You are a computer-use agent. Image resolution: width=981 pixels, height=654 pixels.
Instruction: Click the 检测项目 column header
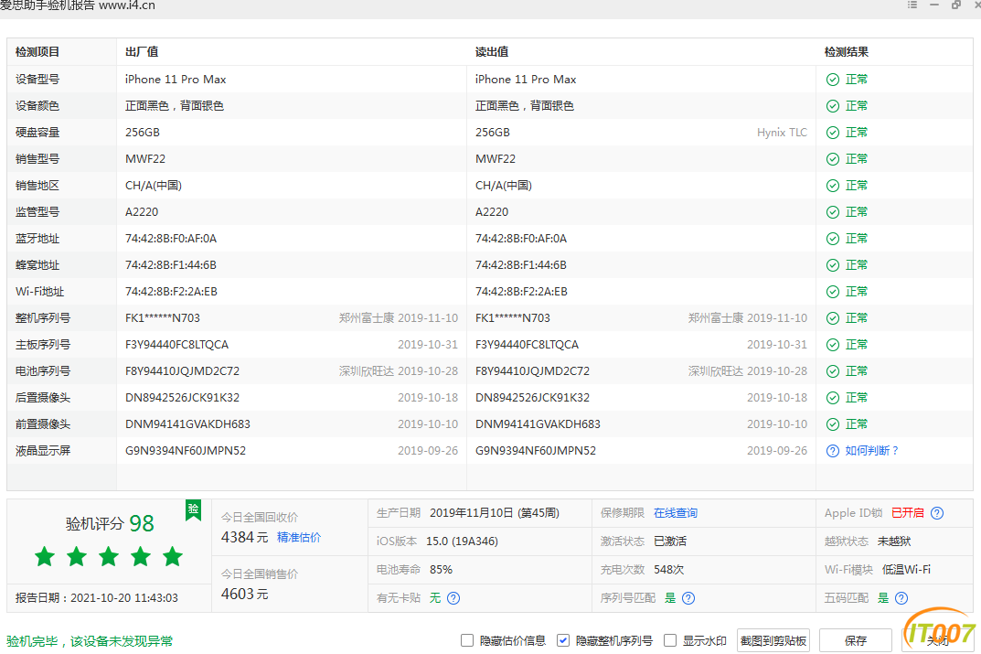(37, 52)
